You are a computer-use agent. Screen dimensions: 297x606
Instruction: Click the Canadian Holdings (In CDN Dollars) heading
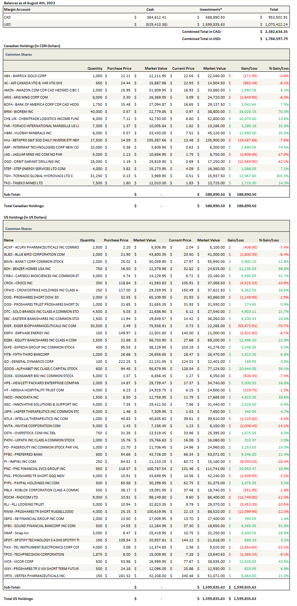(32, 46)
